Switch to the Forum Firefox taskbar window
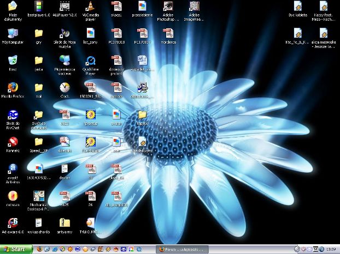Screen dimensions: 340x254 point(181,249)
